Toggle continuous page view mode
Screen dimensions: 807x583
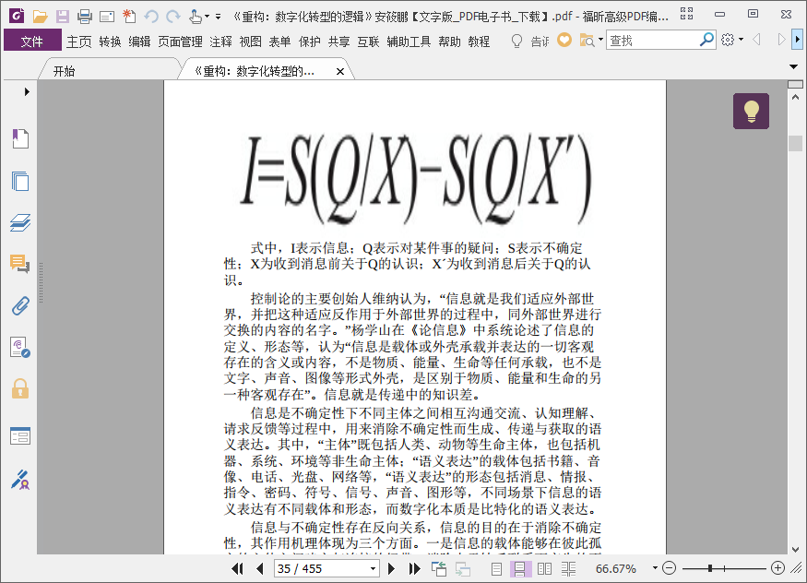click(520, 568)
